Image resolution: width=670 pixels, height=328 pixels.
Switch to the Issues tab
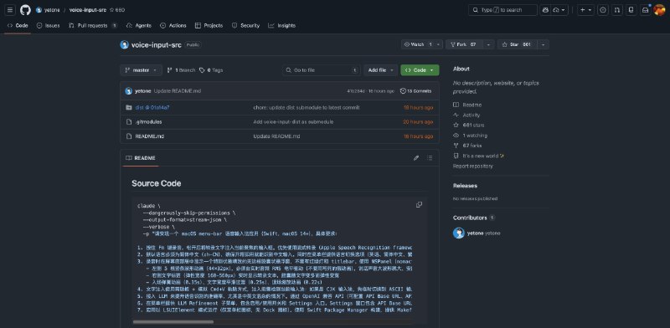[49, 26]
